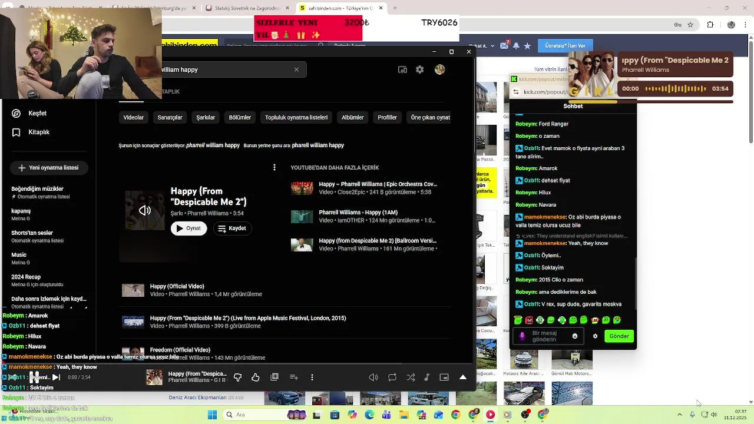Click the taskbar search box 'Ara'
Screen dimensions: 754x424
263,415
